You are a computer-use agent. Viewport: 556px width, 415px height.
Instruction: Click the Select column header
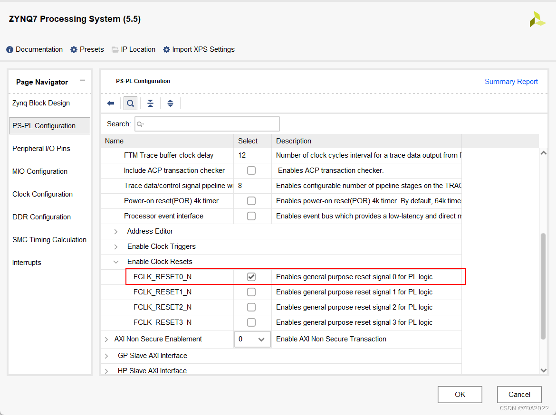click(252, 141)
